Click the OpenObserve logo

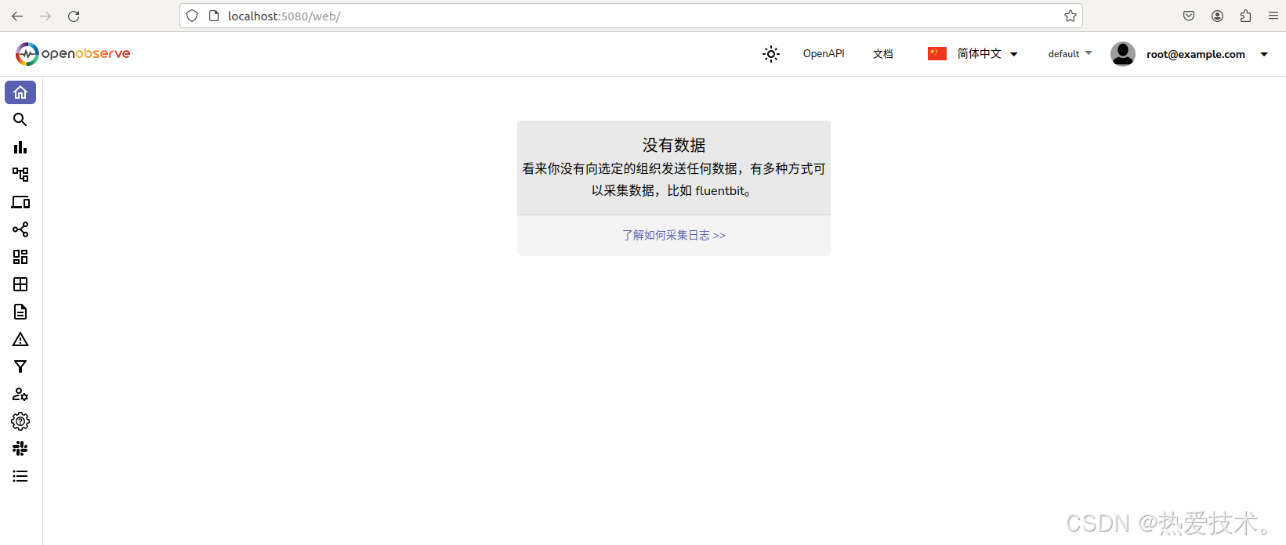pos(73,53)
